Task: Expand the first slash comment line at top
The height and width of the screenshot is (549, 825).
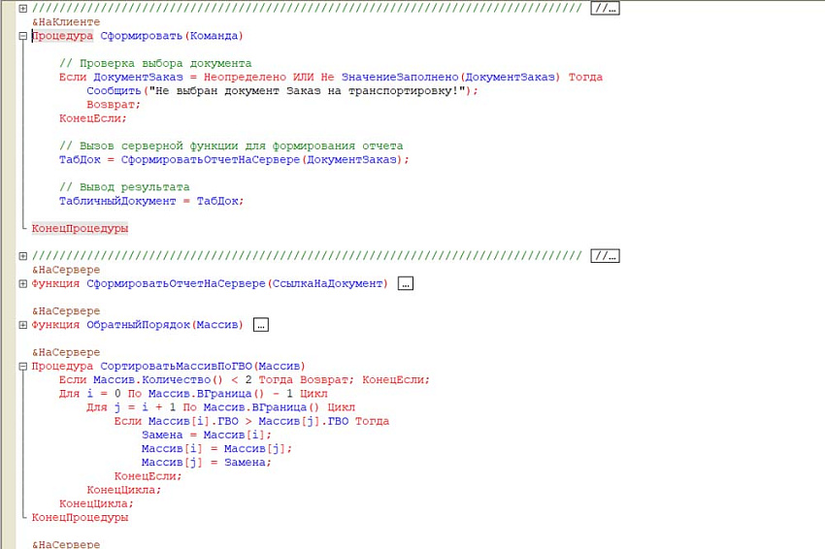Action: point(22,8)
